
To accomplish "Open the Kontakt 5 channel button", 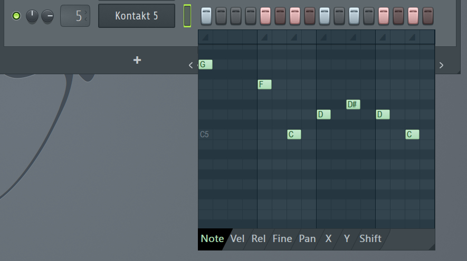I will coord(137,16).
